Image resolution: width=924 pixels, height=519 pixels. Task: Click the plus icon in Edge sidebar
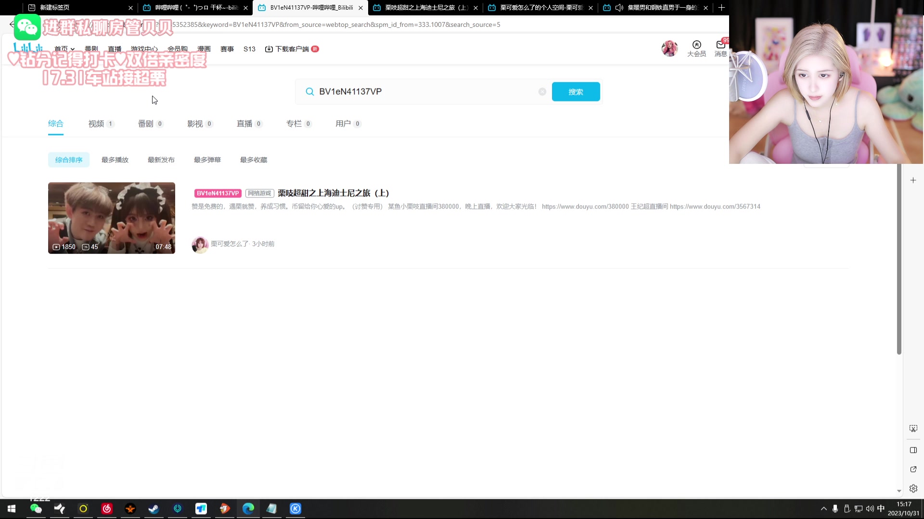click(x=913, y=180)
